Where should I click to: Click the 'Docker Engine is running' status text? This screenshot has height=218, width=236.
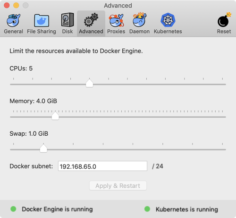(57, 209)
